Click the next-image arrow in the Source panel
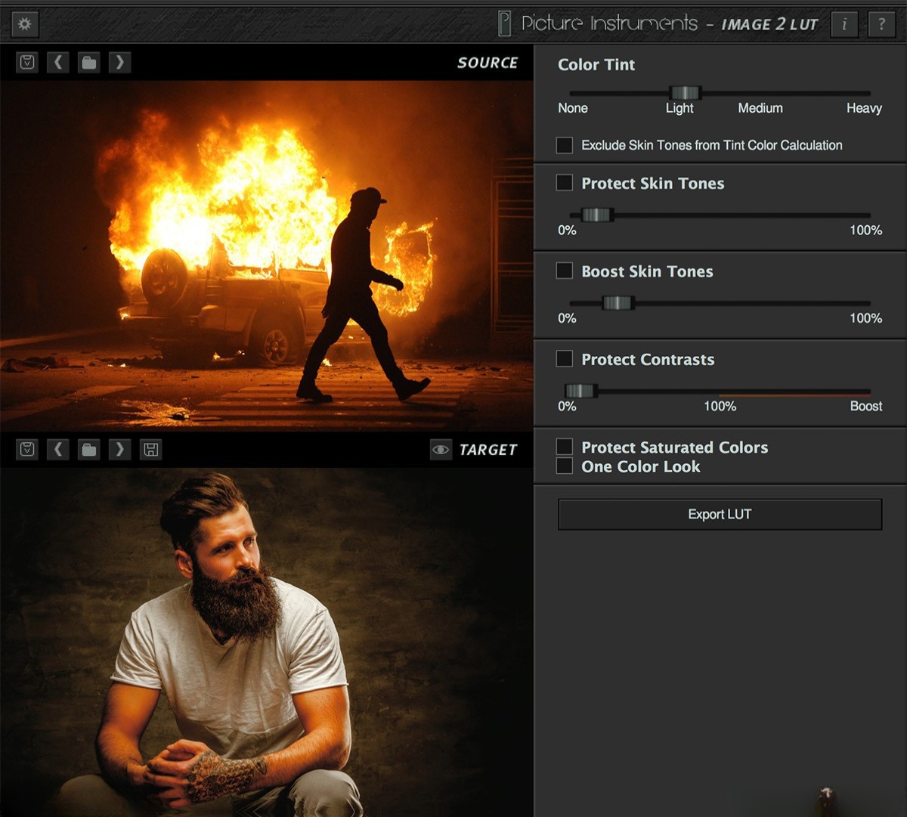The height and width of the screenshot is (817, 907). coord(119,62)
